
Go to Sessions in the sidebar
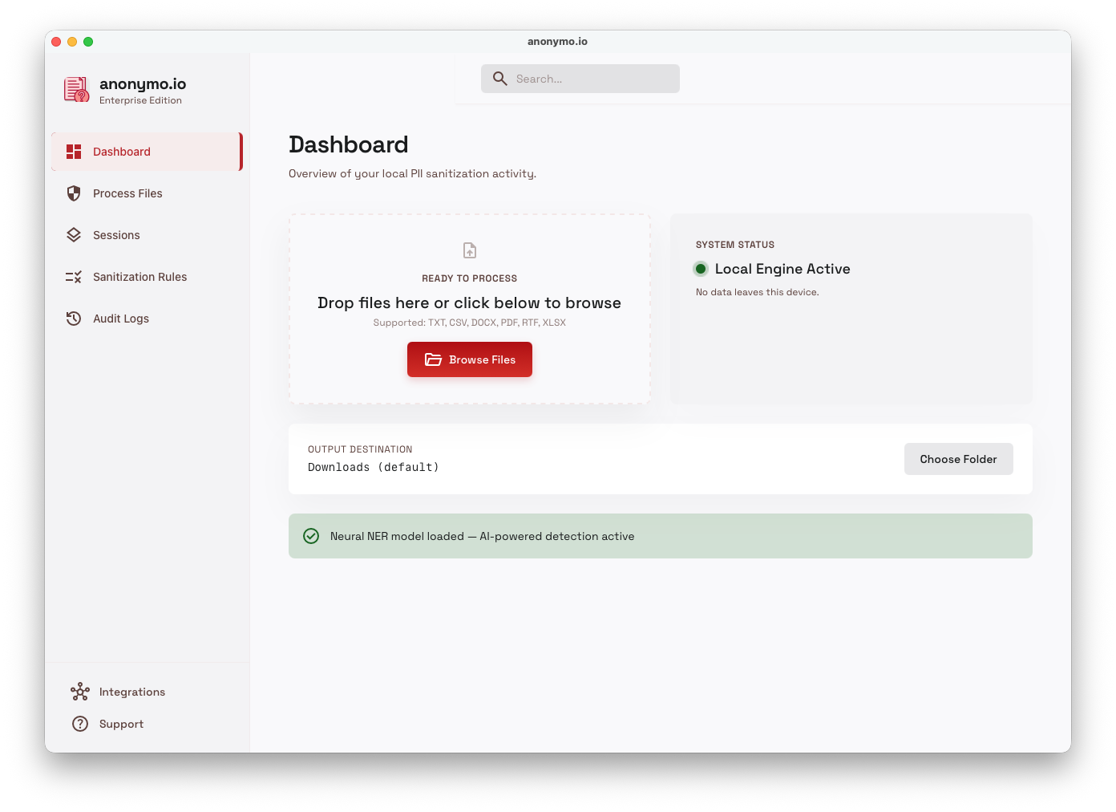[147, 235]
